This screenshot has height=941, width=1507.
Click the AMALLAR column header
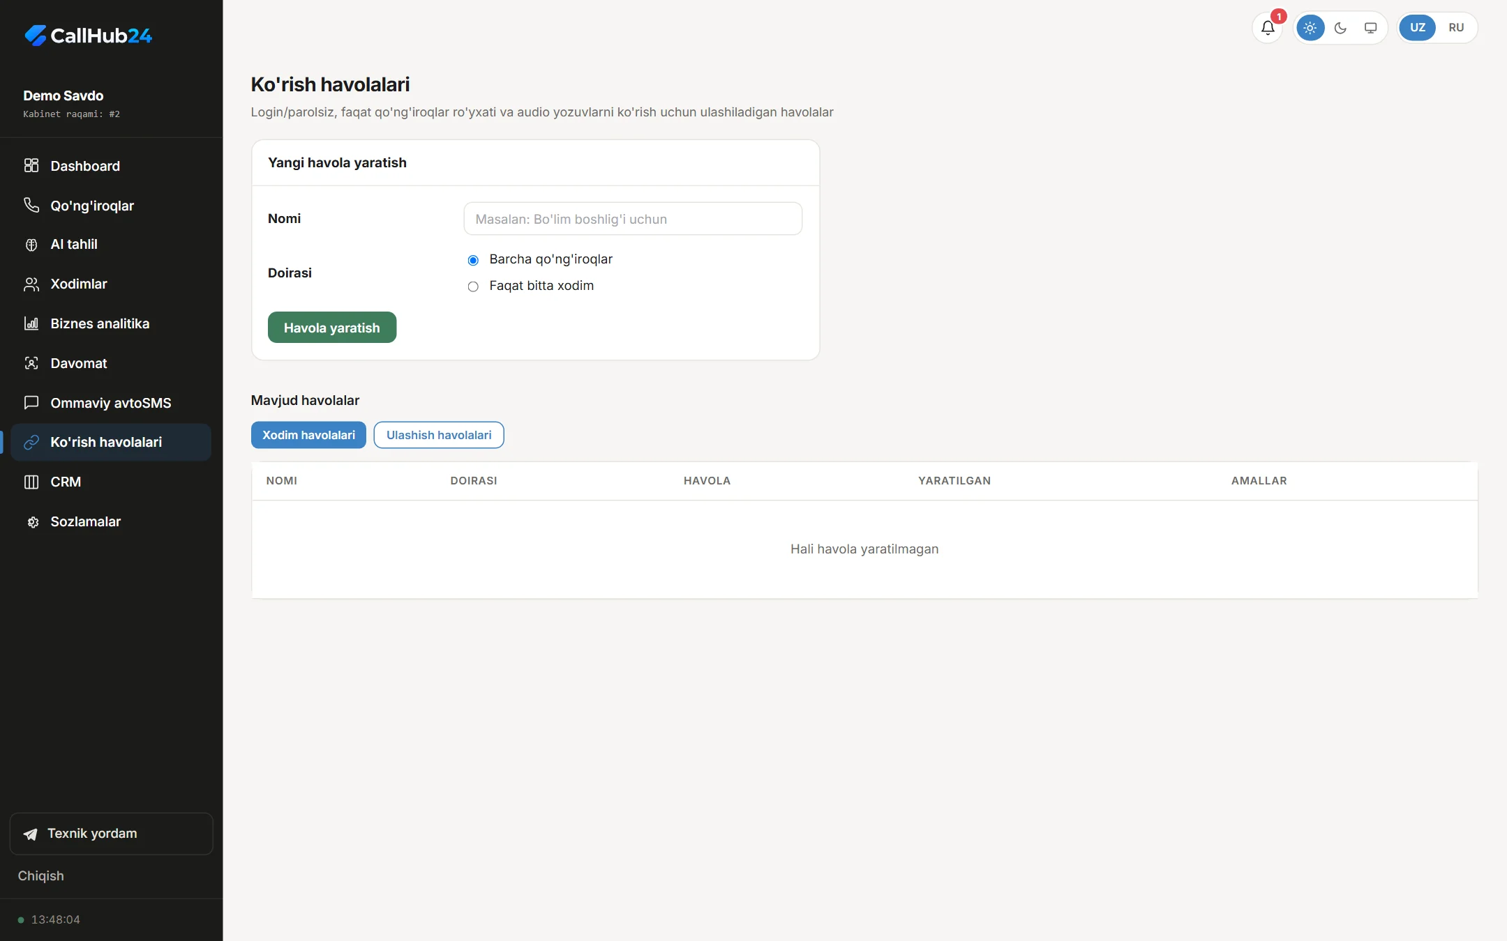pyautogui.click(x=1259, y=481)
